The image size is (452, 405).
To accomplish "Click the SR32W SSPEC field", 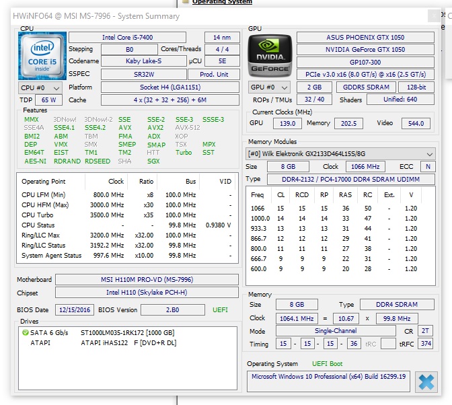I will (143, 75).
